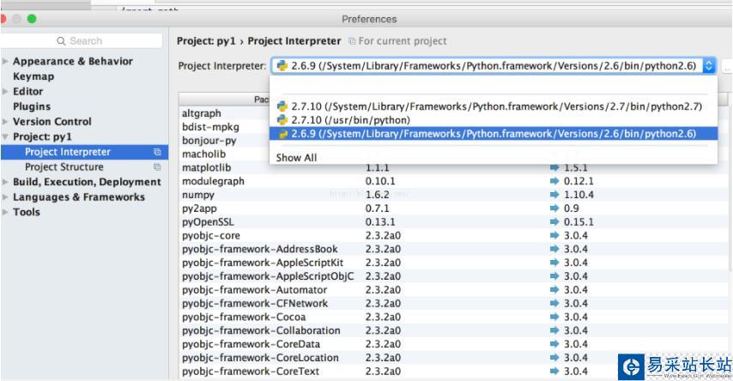The image size is (733, 381).
Task: Click the copy icon next to Project Interpreter in sidebar
Action: (x=157, y=152)
